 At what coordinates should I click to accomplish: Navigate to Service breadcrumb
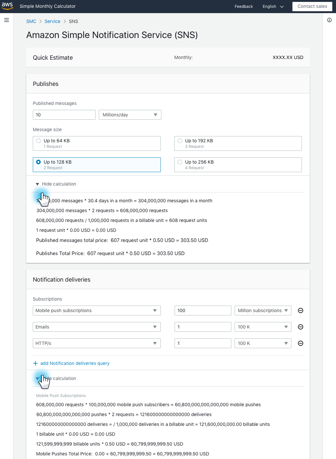[x=52, y=21]
